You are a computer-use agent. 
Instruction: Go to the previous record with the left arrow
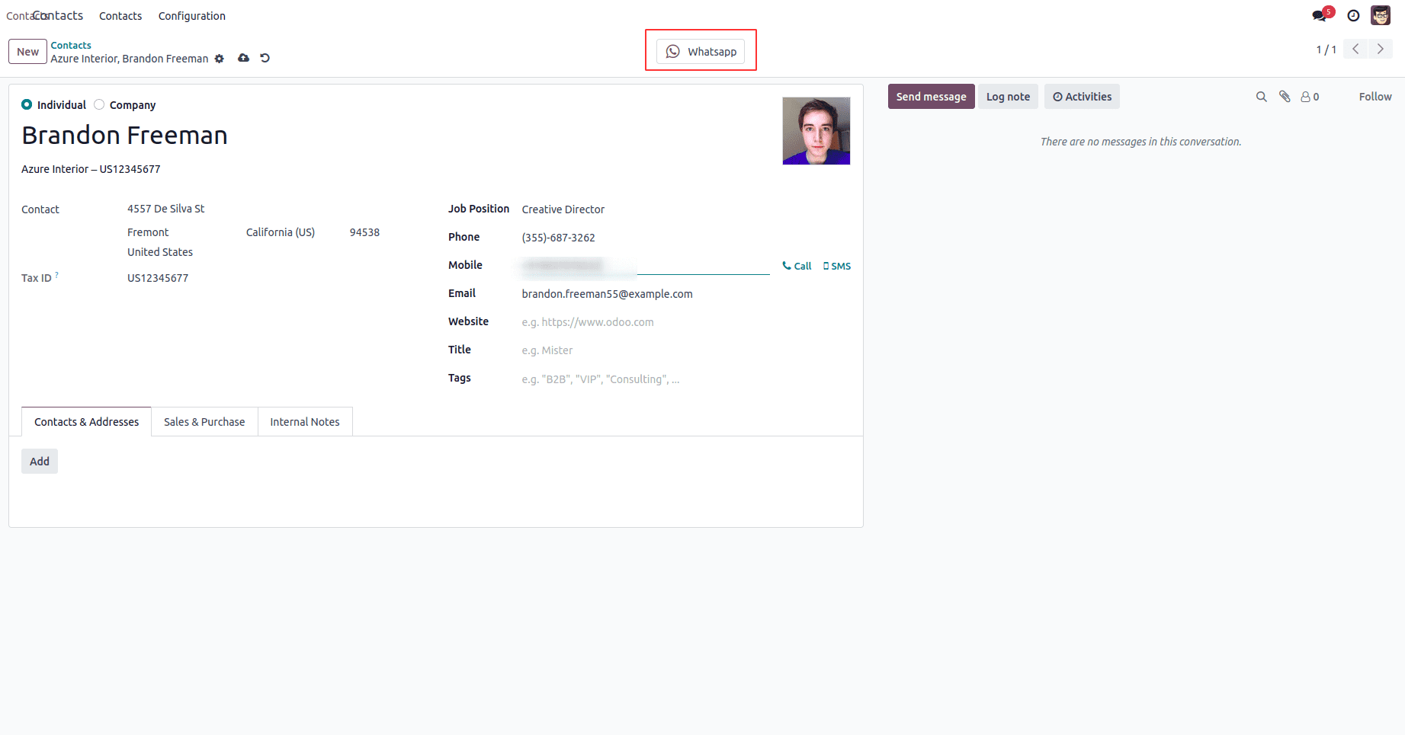[1355, 49]
